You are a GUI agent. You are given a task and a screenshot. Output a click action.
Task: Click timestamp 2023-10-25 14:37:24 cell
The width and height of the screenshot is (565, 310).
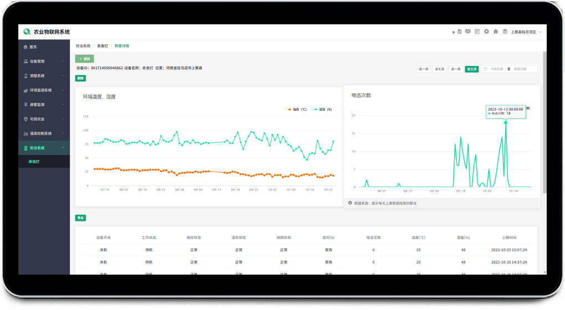tap(509, 262)
